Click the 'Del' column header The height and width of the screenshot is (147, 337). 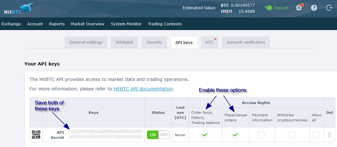click(x=329, y=113)
